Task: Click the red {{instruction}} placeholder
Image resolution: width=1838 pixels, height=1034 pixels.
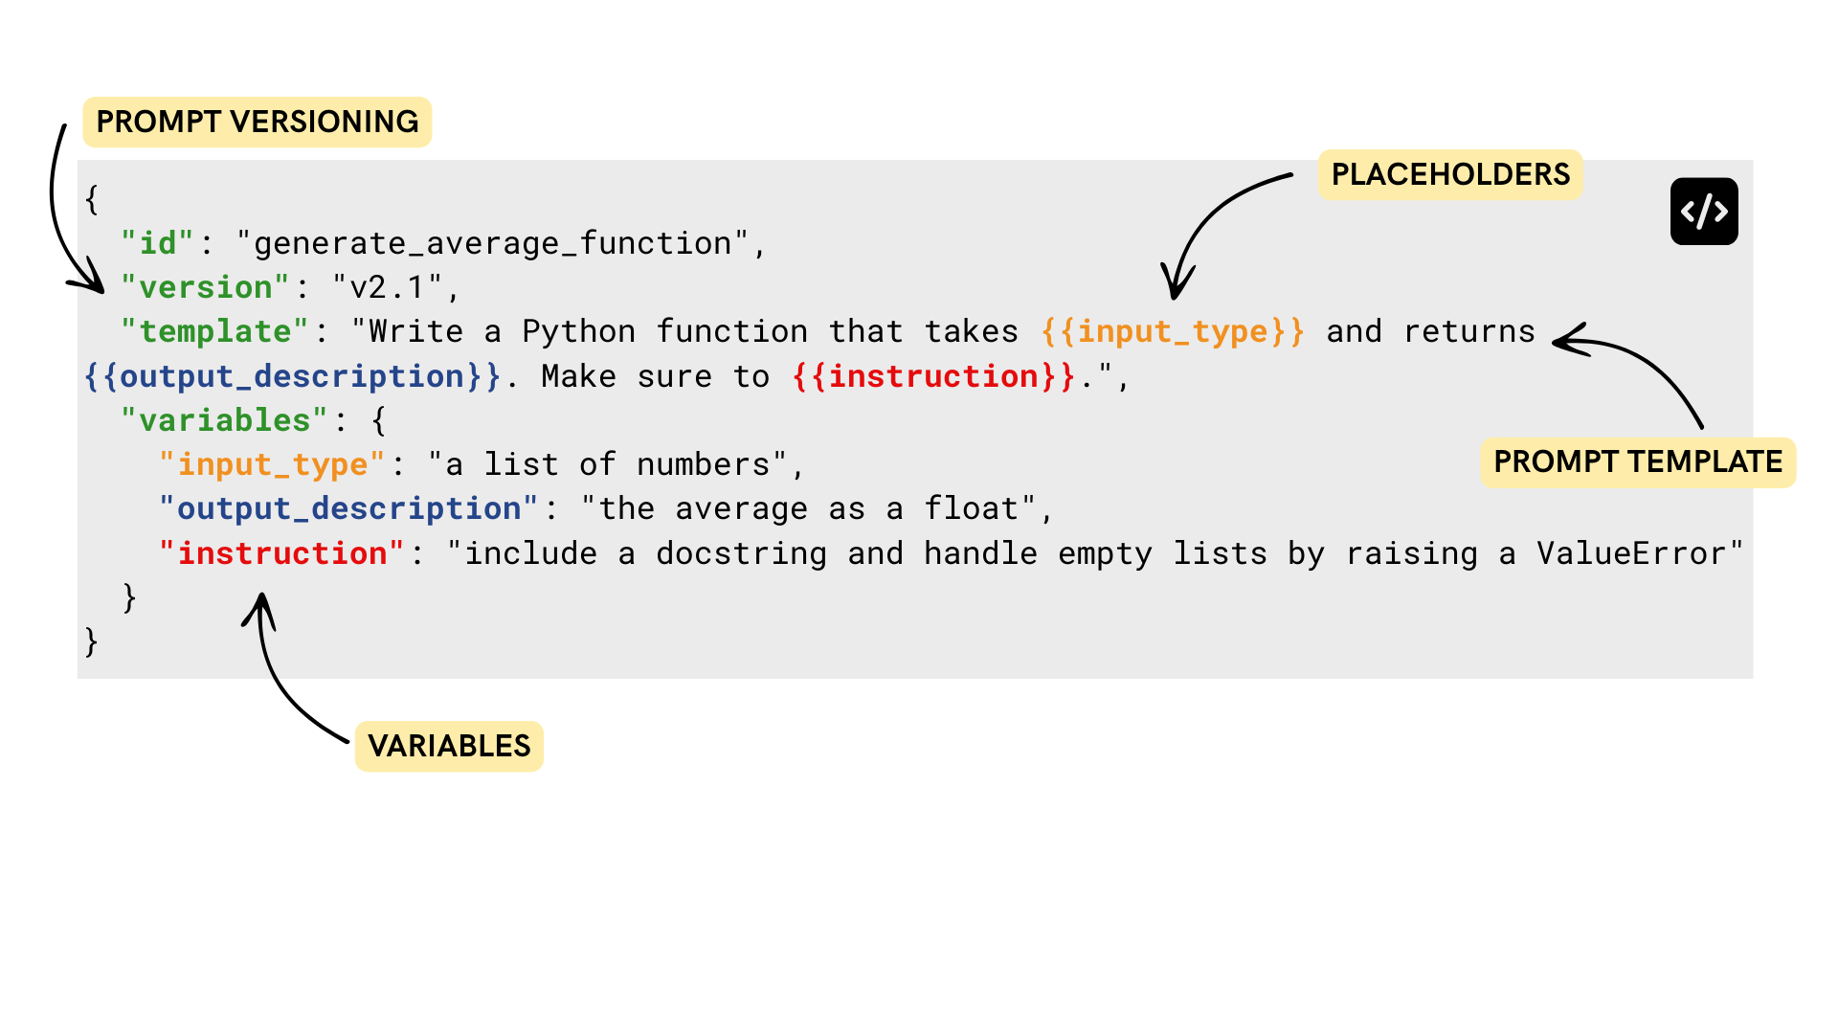Action: click(x=933, y=377)
